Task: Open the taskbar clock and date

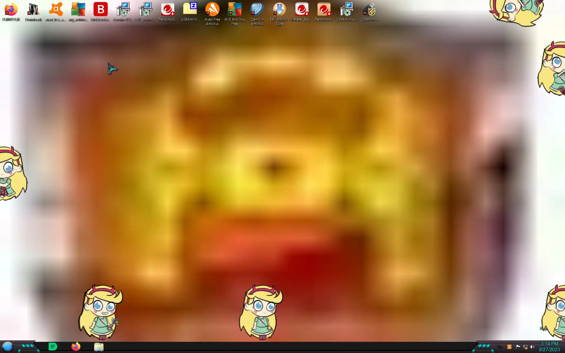Action: click(549, 347)
